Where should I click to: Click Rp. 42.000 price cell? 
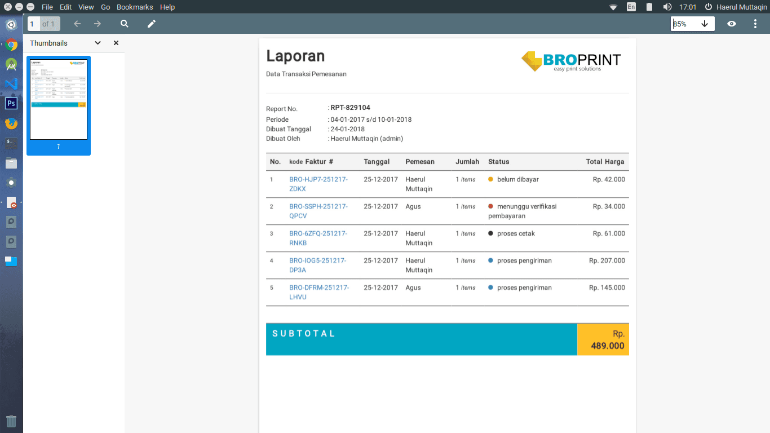(609, 179)
